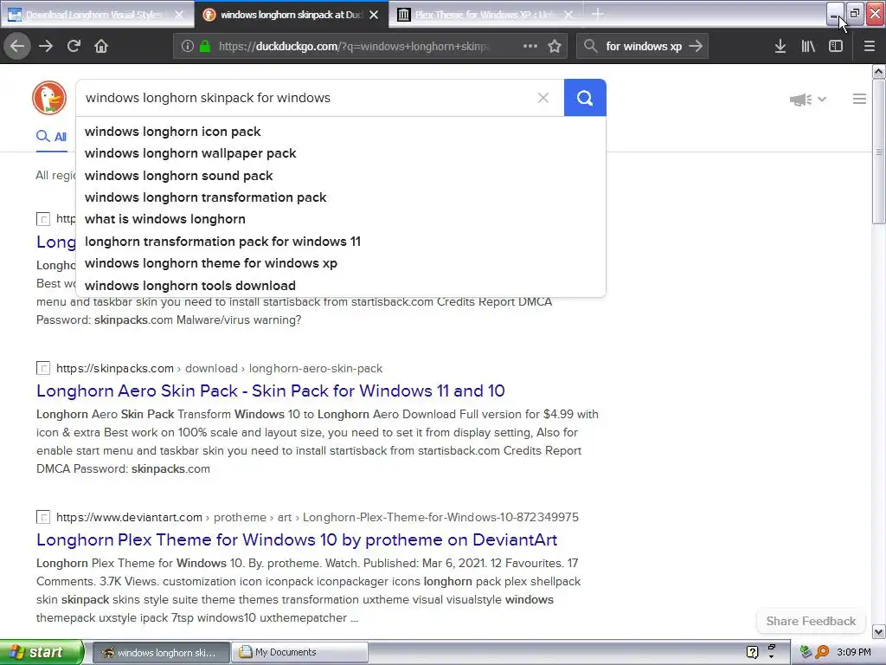Clear the DuckDuckGo search field
The width and height of the screenshot is (886, 665).
click(x=543, y=98)
